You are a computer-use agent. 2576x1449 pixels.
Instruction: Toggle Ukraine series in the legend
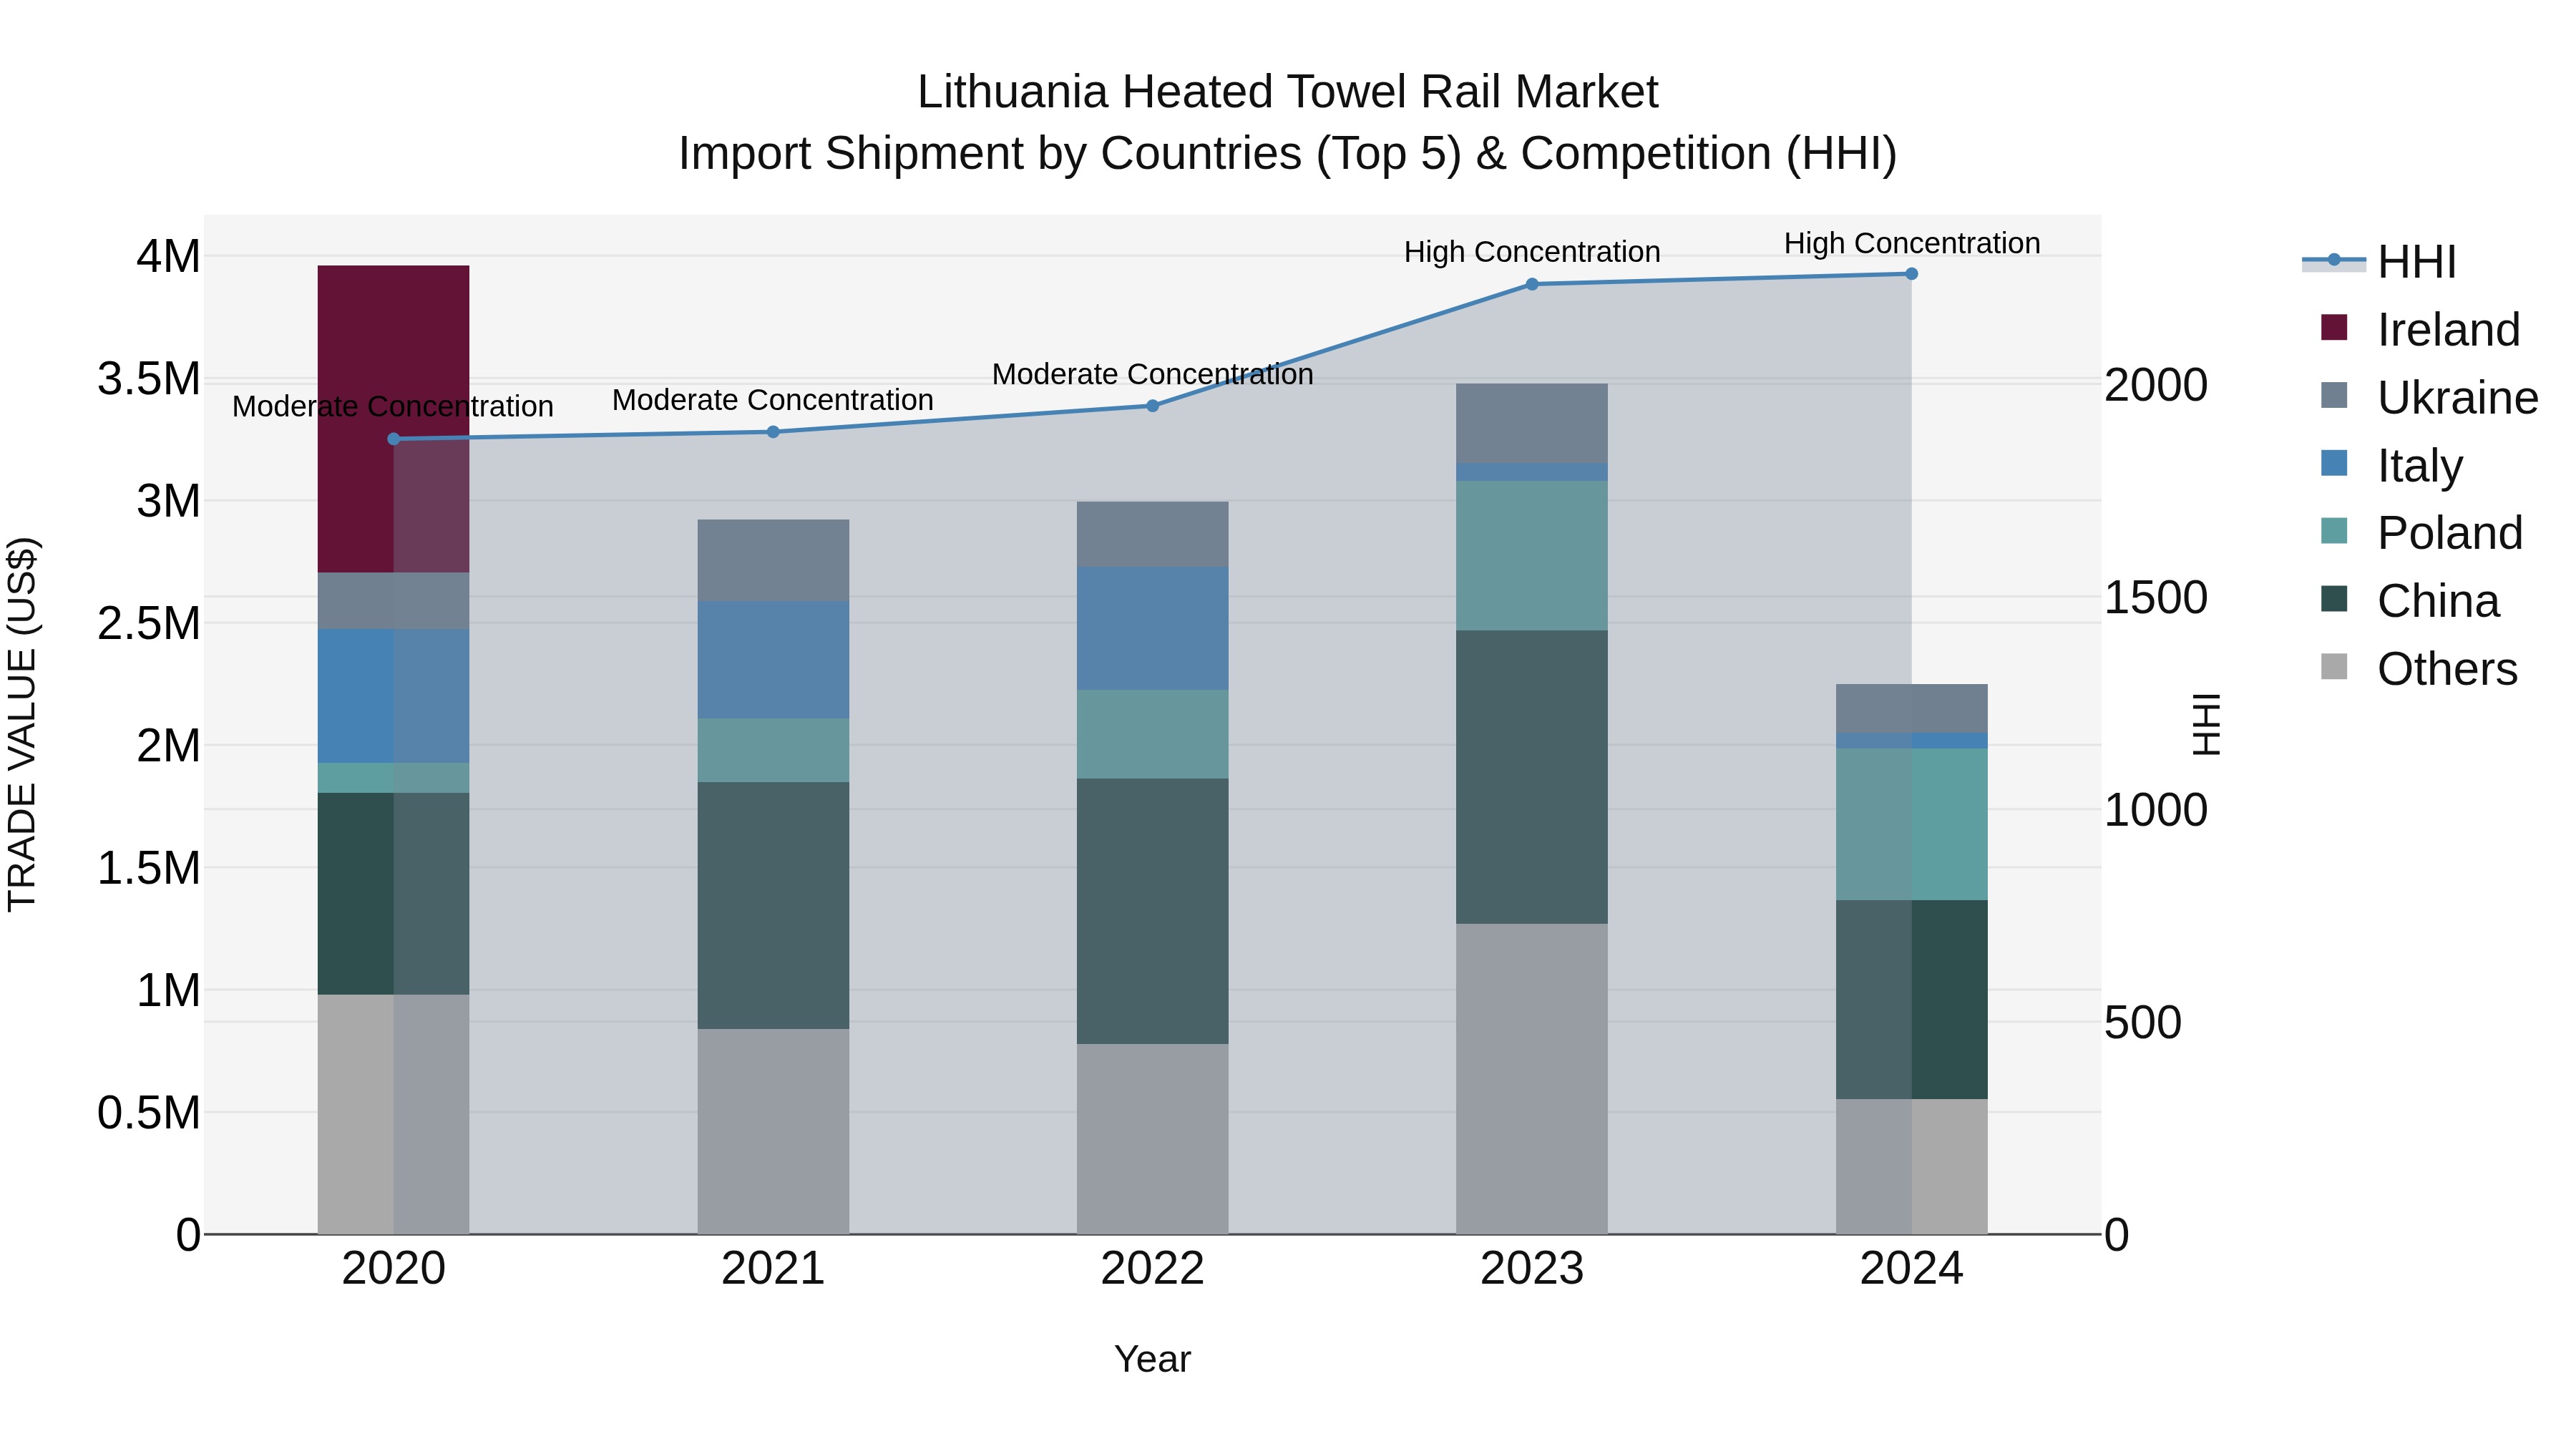pos(2429,397)
